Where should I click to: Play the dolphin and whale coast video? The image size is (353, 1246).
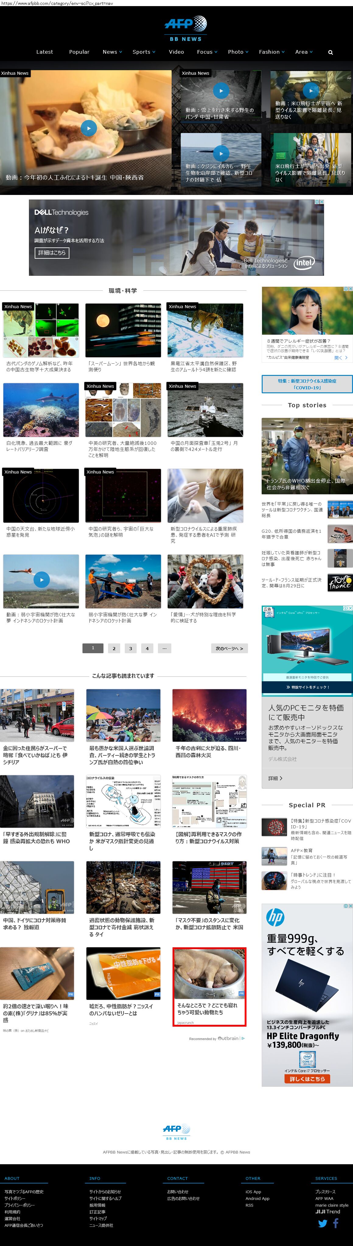(x=221, y=153)
